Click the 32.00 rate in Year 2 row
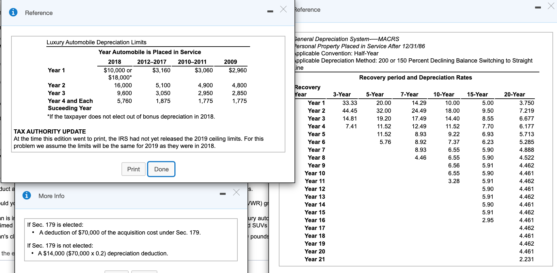Viewport: 557px width, 273px height. (x=384, y=111)
